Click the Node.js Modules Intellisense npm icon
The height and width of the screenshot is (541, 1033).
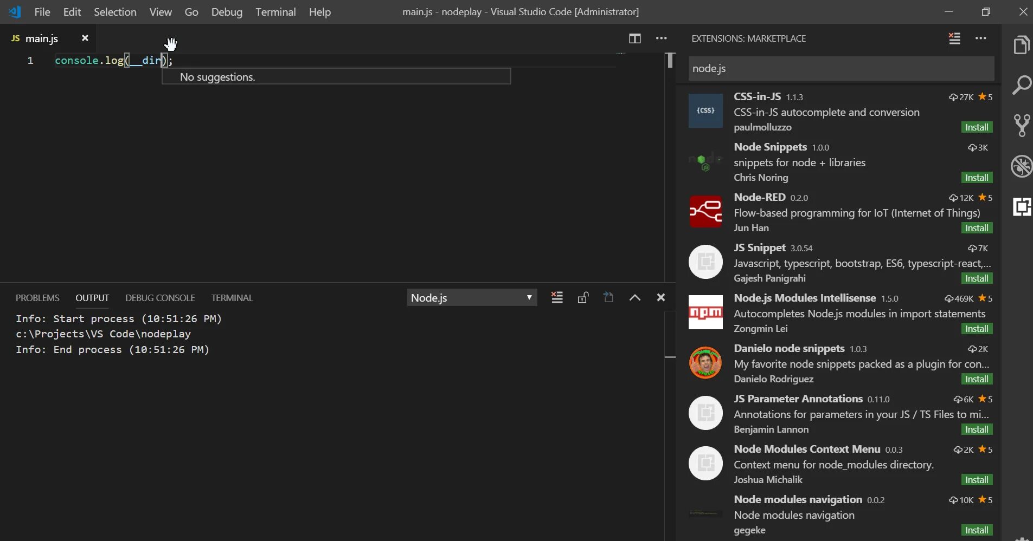pos(705,312)
